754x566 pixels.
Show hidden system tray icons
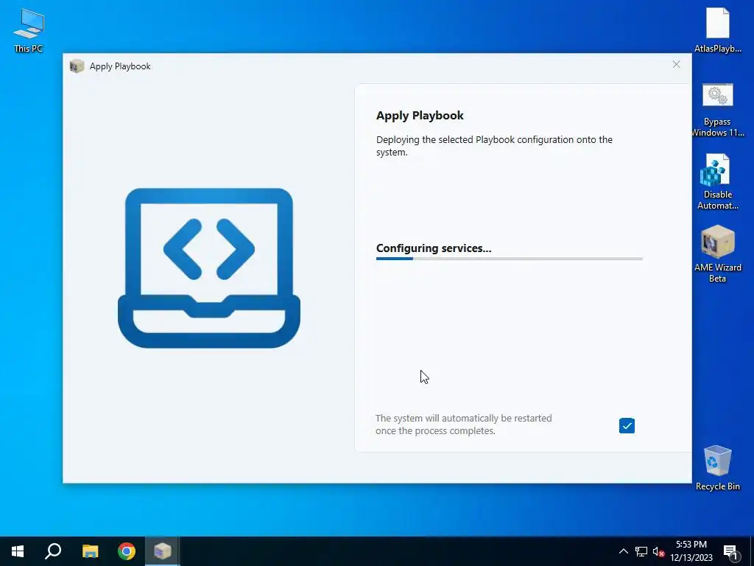[x=623, y=551]
